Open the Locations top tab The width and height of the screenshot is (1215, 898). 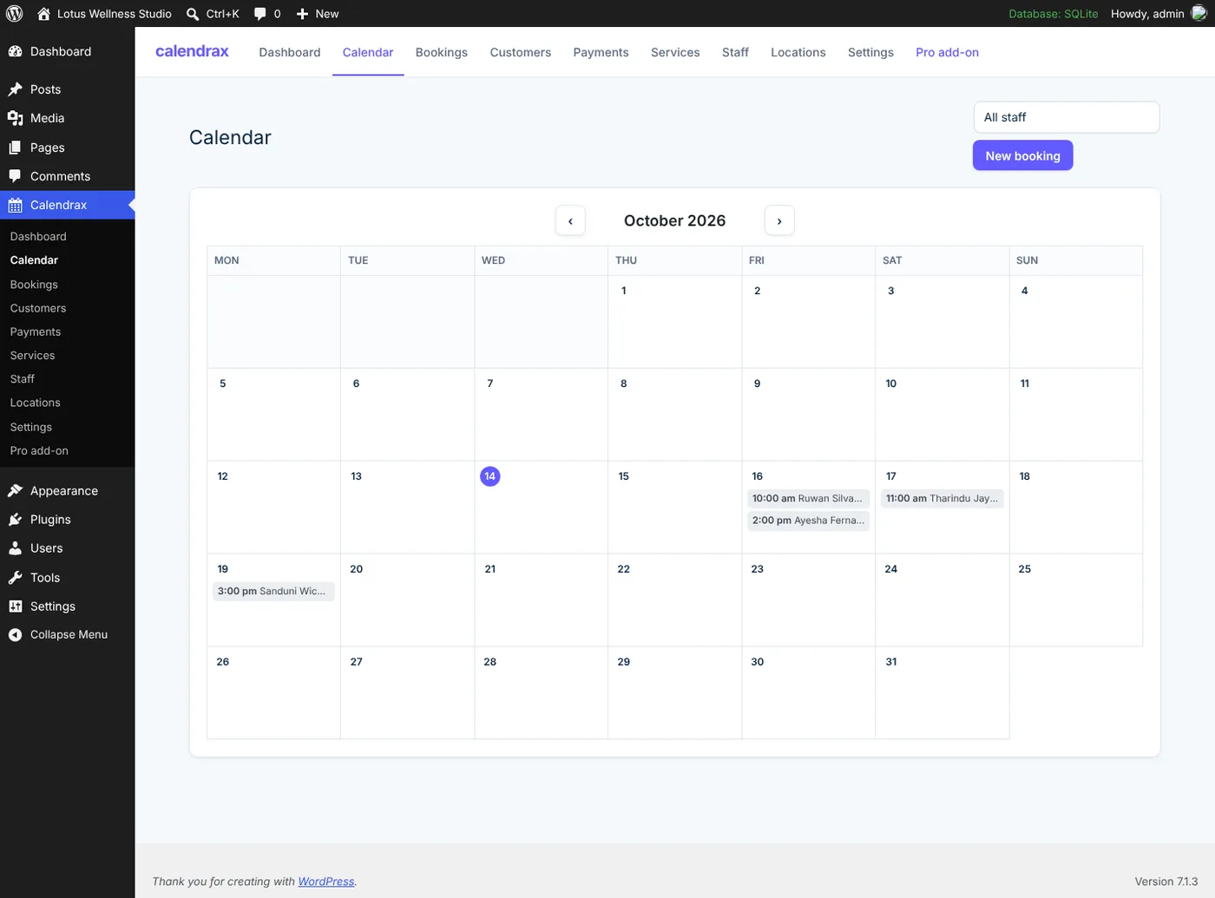coord(798,52)
